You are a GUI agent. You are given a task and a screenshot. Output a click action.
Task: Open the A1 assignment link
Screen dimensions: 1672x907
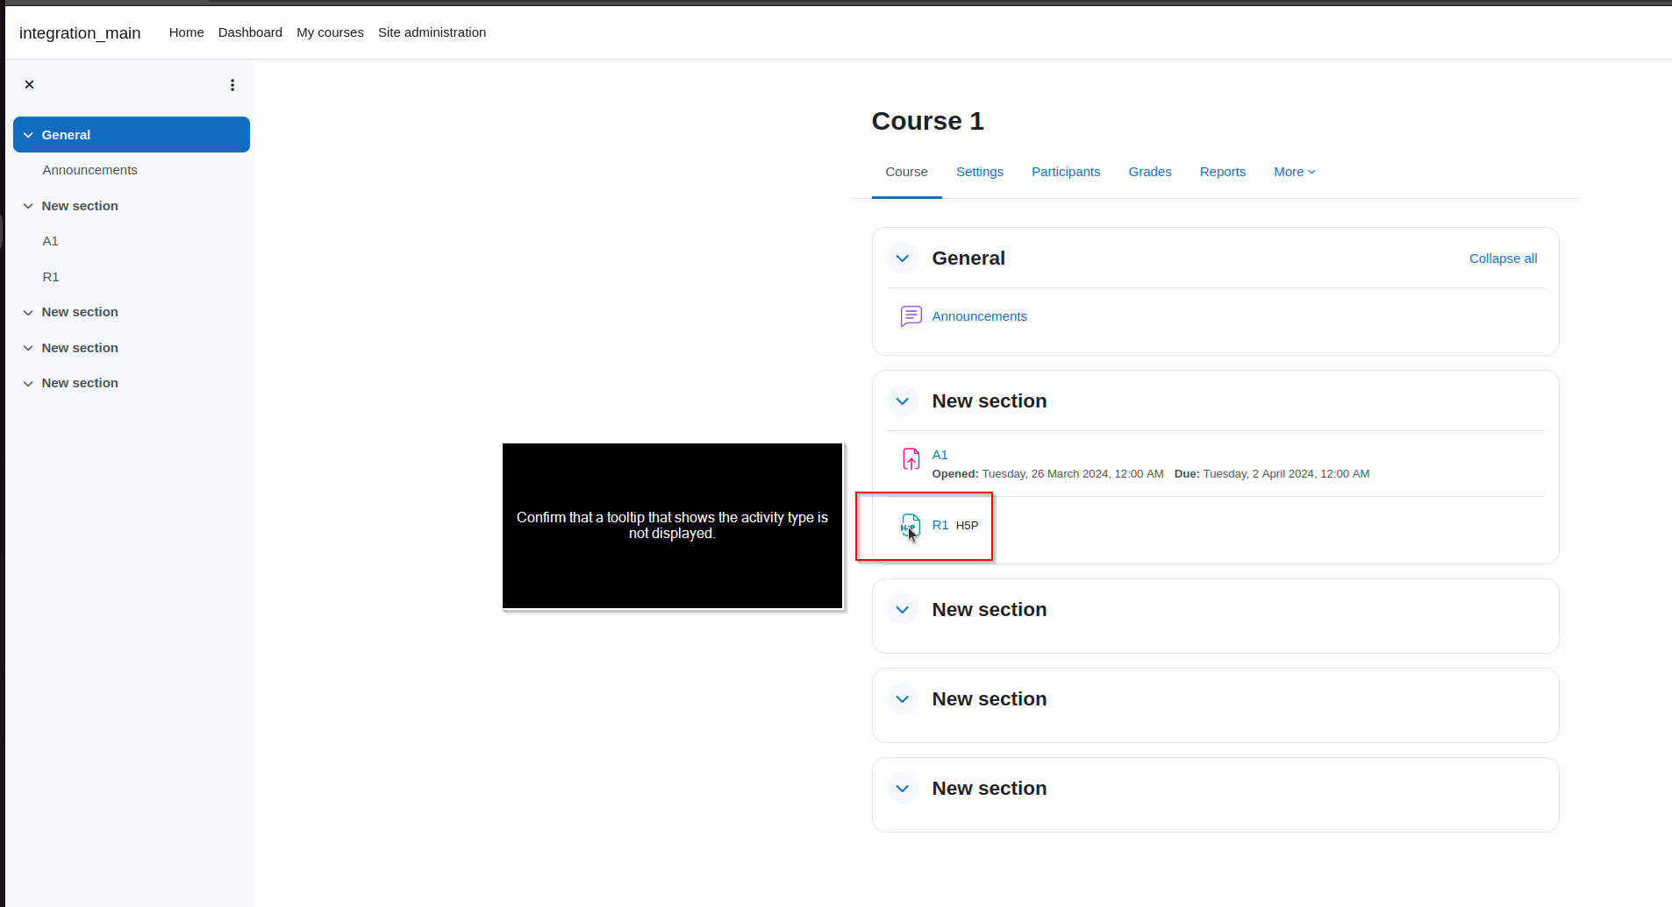pos(940,455)
